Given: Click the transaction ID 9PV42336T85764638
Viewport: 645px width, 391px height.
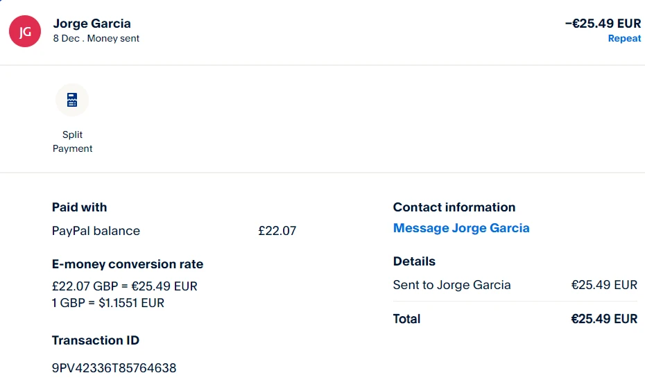Looking at the screenshot, I should [114, 368].
